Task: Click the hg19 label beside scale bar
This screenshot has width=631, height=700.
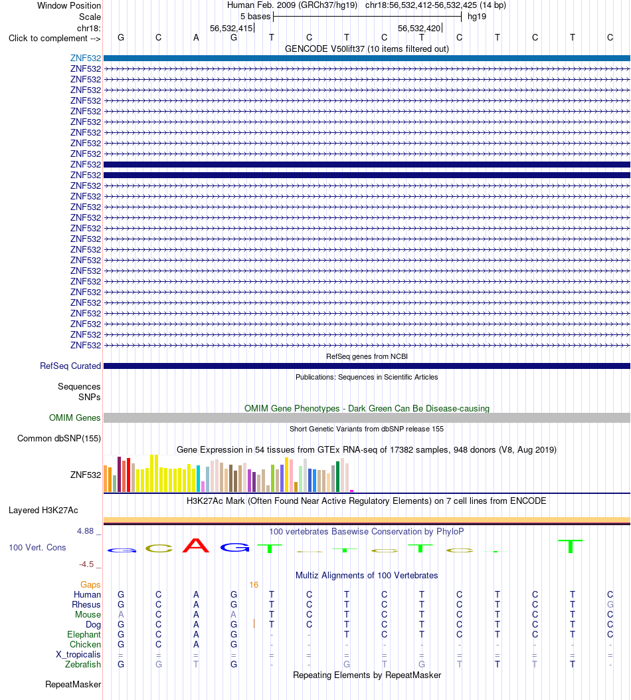Action: tap(477, 17)
